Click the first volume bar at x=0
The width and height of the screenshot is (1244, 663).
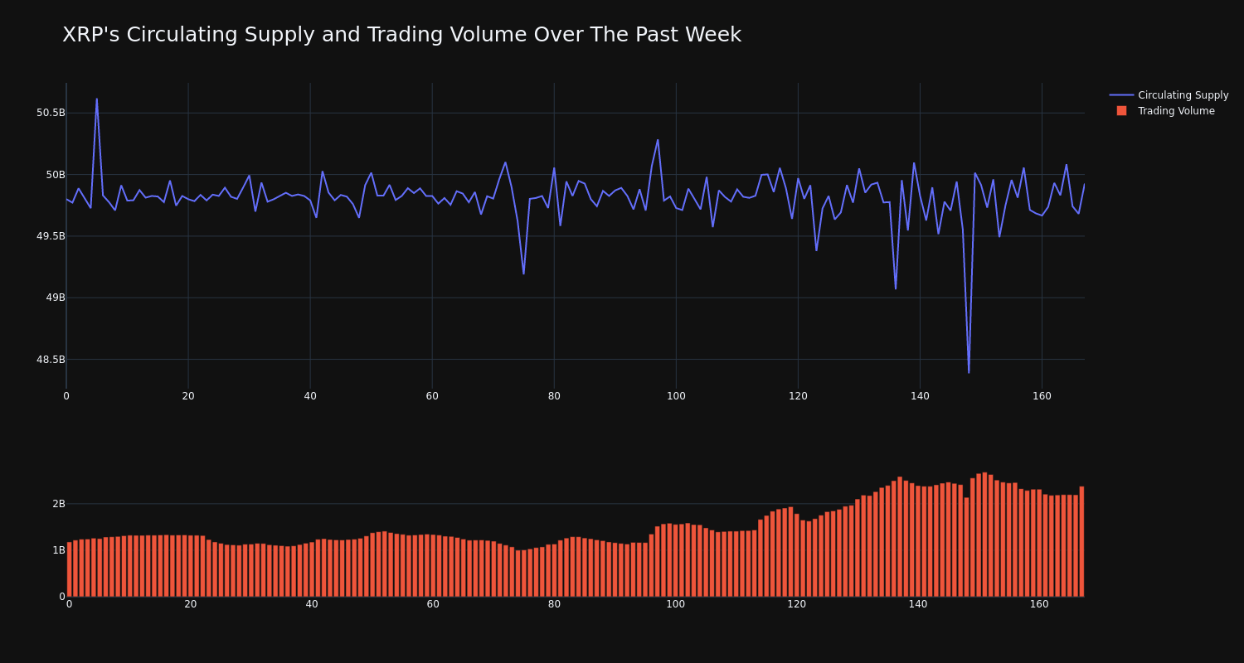[69, 569]
